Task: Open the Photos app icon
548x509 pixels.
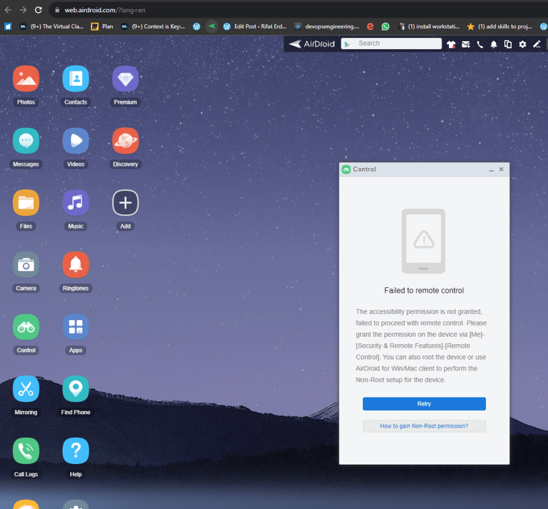Action: pyautogui.click(x=26, y=79)
